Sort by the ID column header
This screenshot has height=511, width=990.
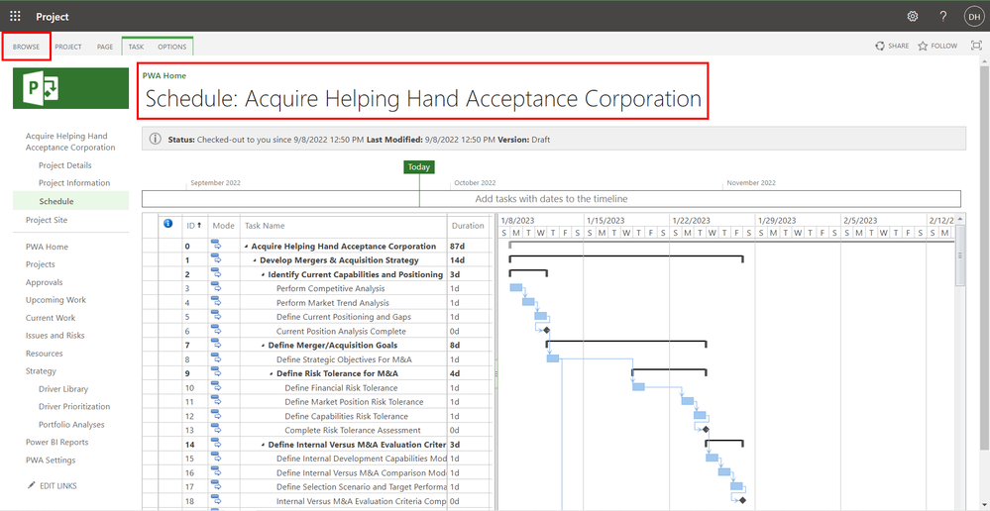(194, 225)
